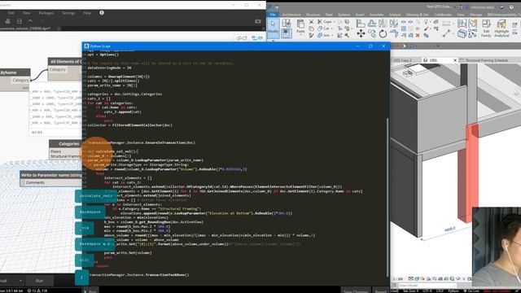Switch to the Manage ribbon tab
The width and height of the screenshot is (521, 293).
[475, 15]
